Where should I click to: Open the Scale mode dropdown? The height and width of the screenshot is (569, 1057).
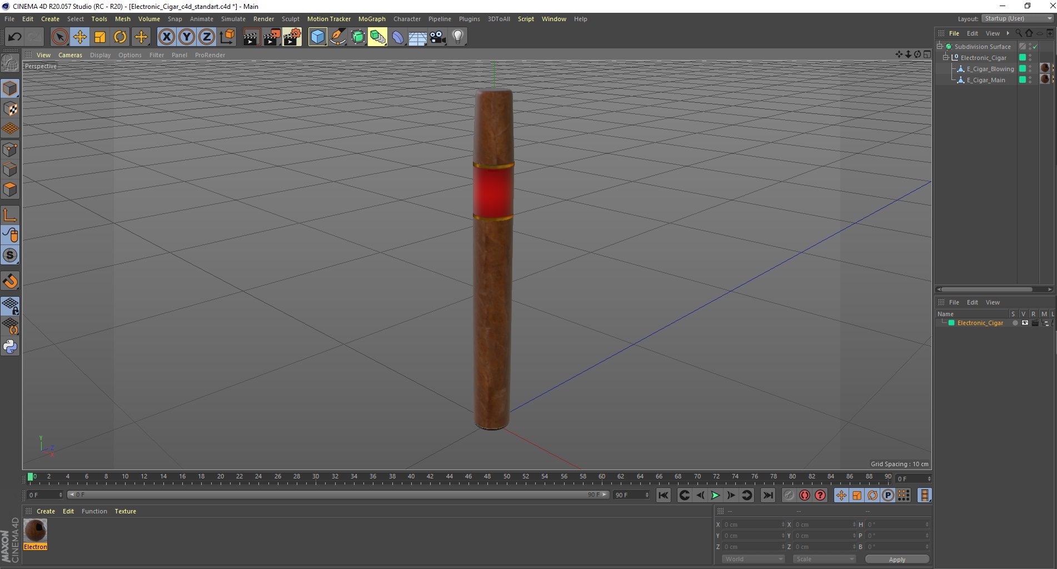coord(824,559)
